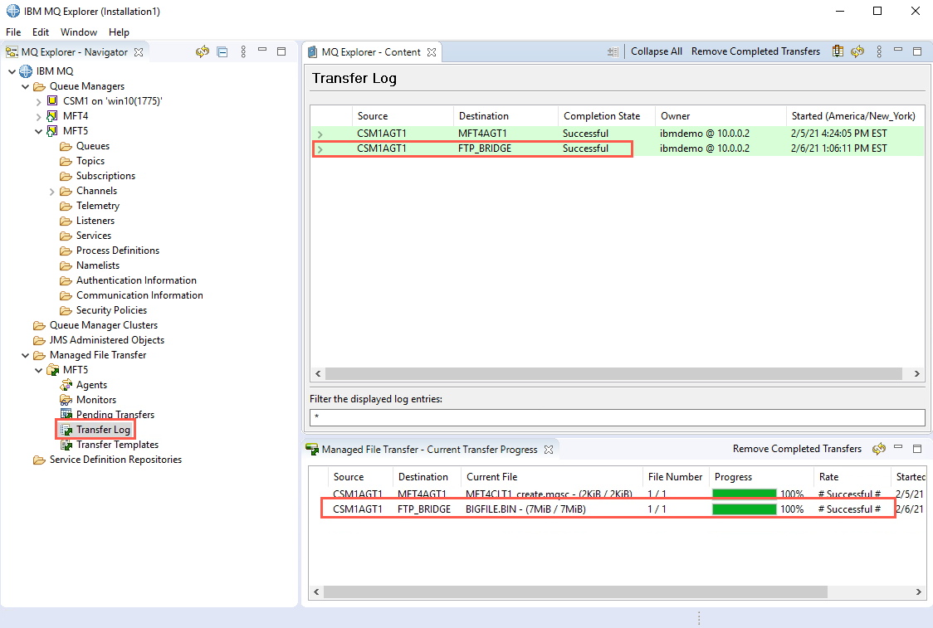
Task: Collapse the Managed File Transfer node
Action: 25,355
